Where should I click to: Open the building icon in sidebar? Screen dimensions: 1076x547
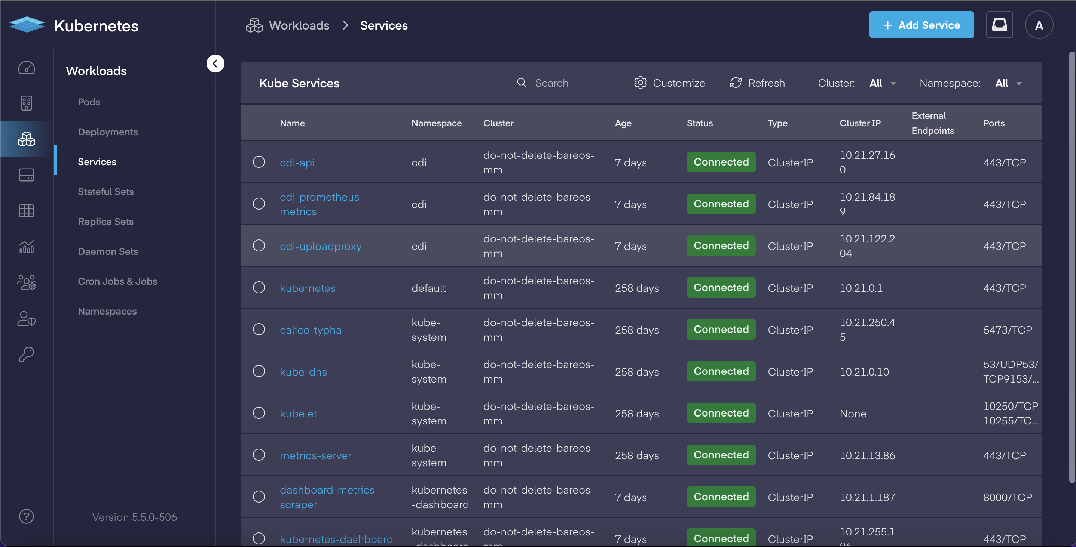click(x=26, y=103)
